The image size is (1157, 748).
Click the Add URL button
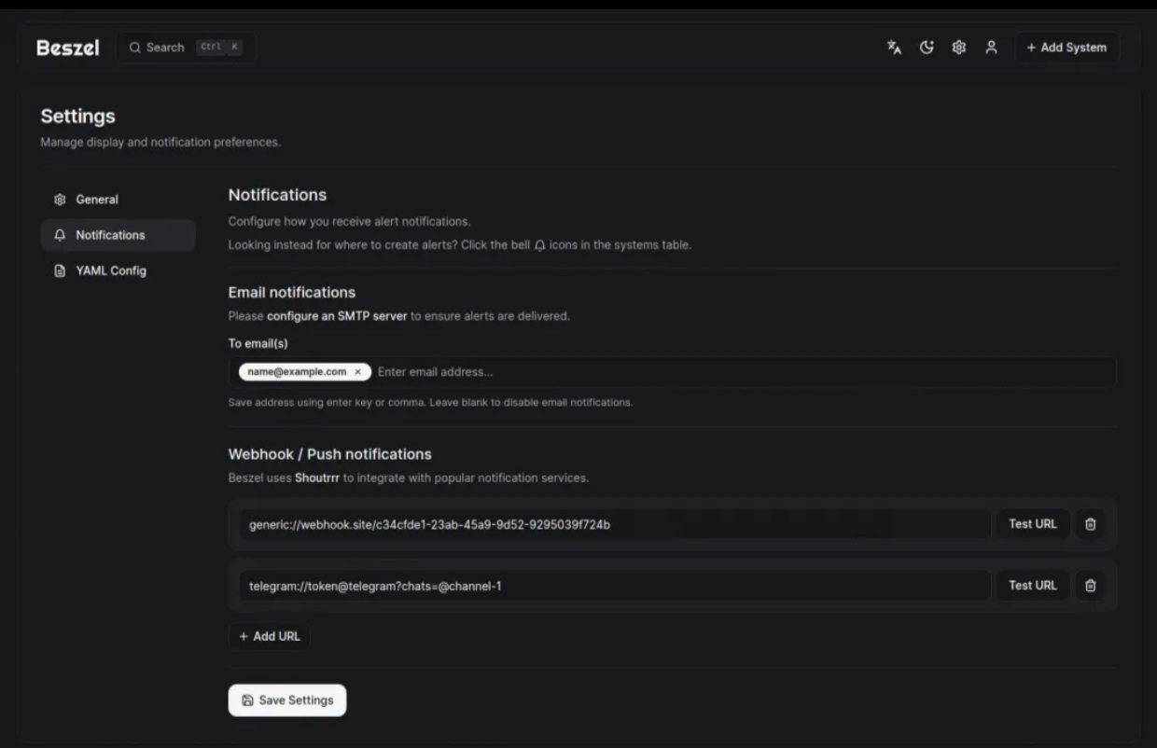click(269, 636)
